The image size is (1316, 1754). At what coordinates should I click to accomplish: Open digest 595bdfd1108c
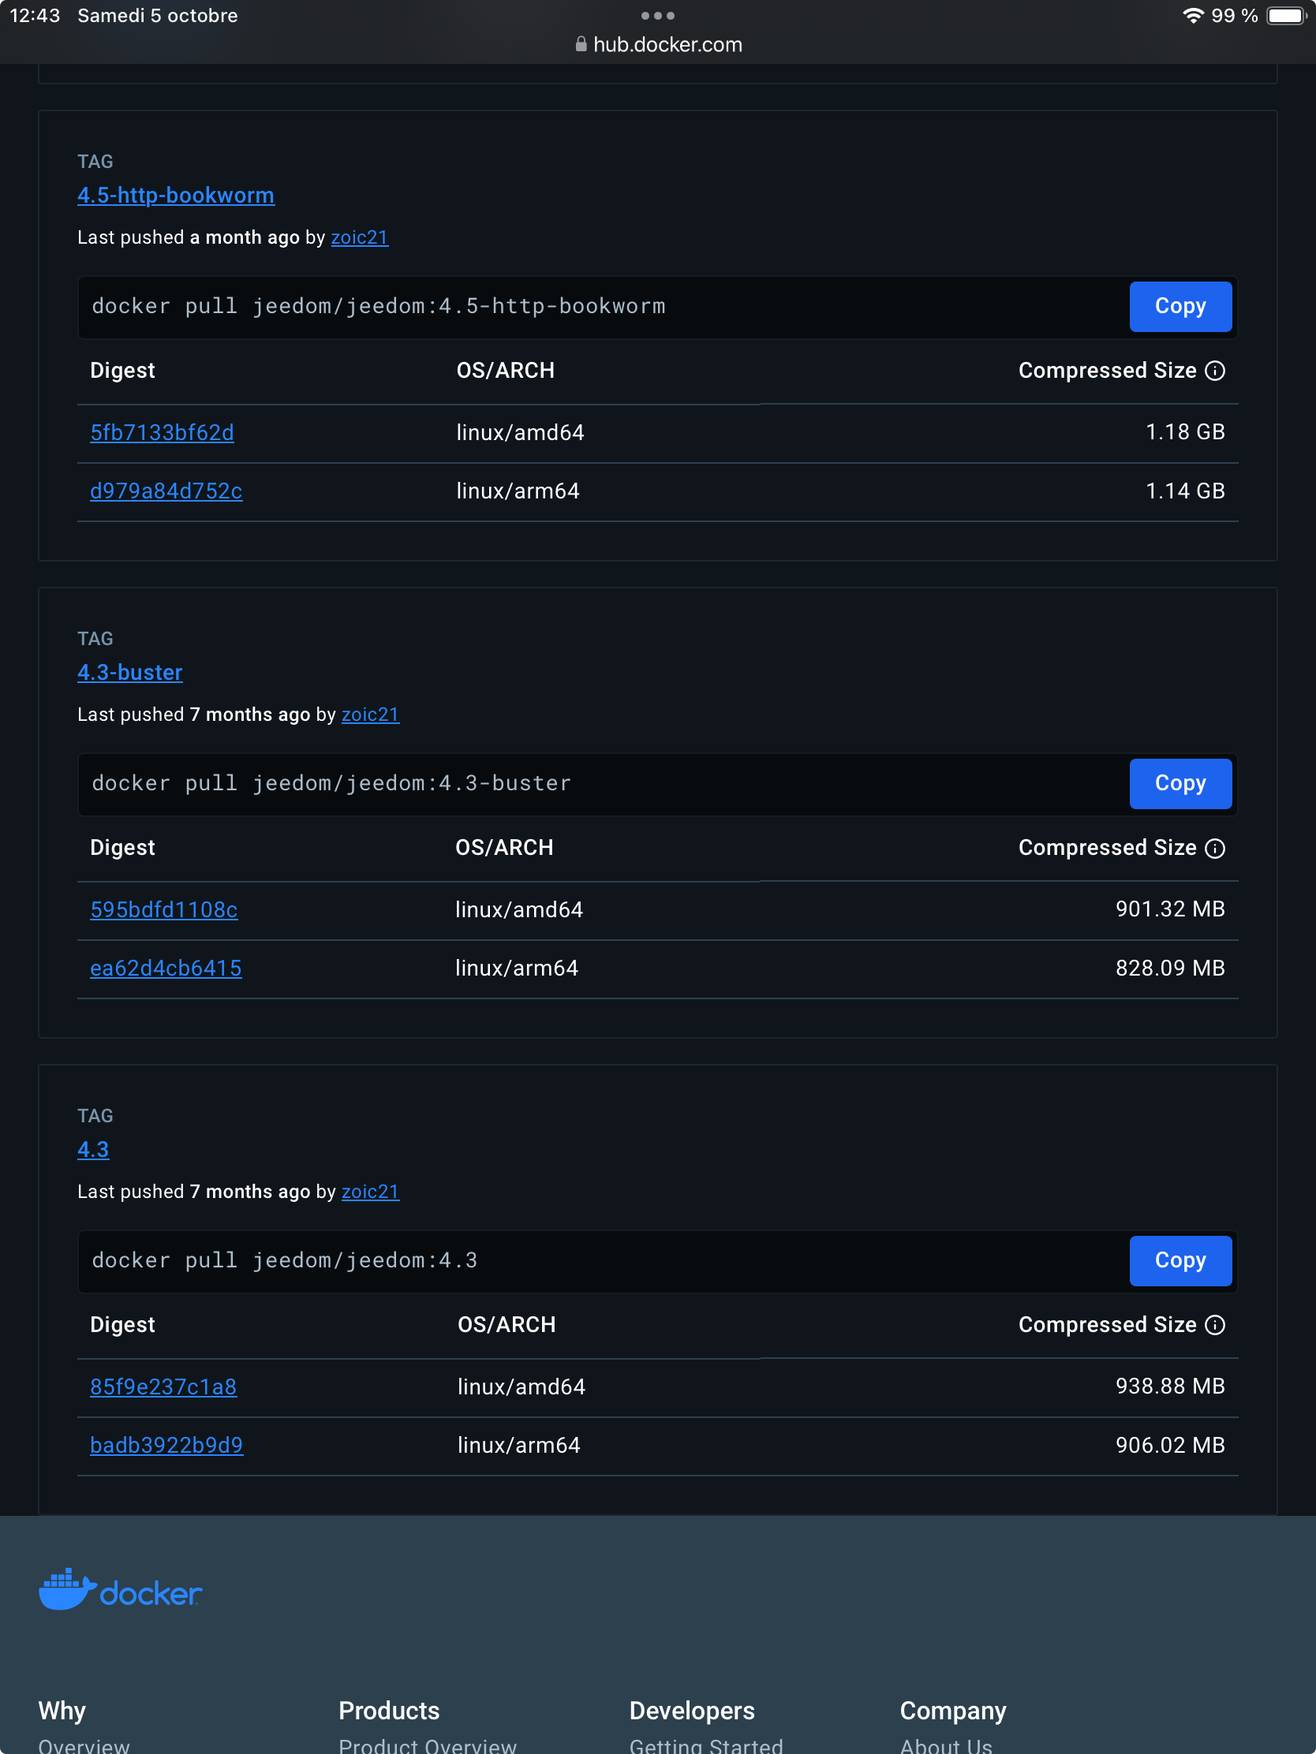164,909
